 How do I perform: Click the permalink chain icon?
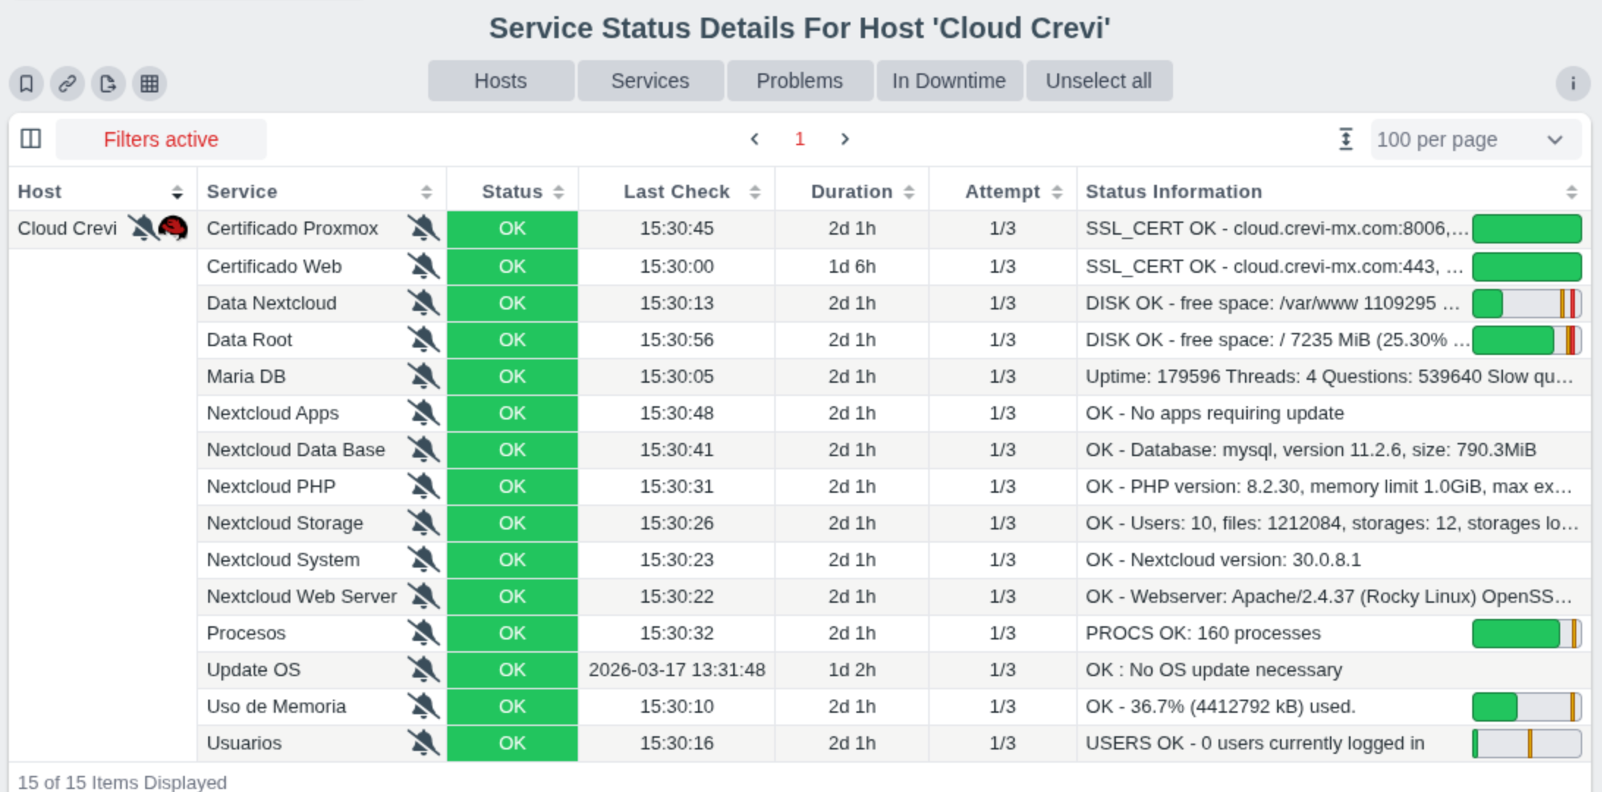coord(67,84)
